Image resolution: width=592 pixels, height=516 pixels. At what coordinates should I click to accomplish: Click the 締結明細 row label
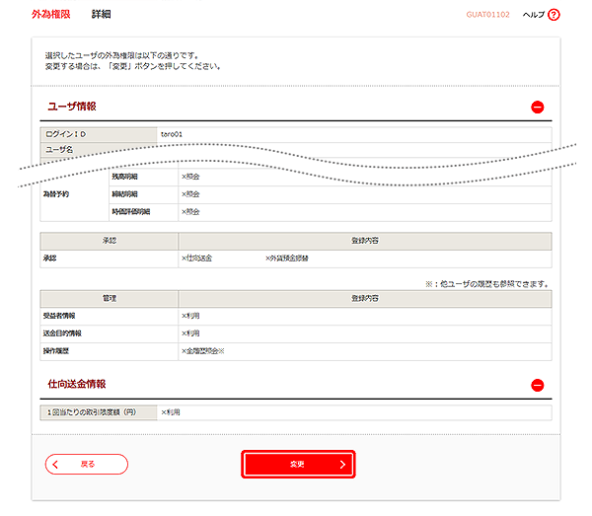click(x=124, y=194)
